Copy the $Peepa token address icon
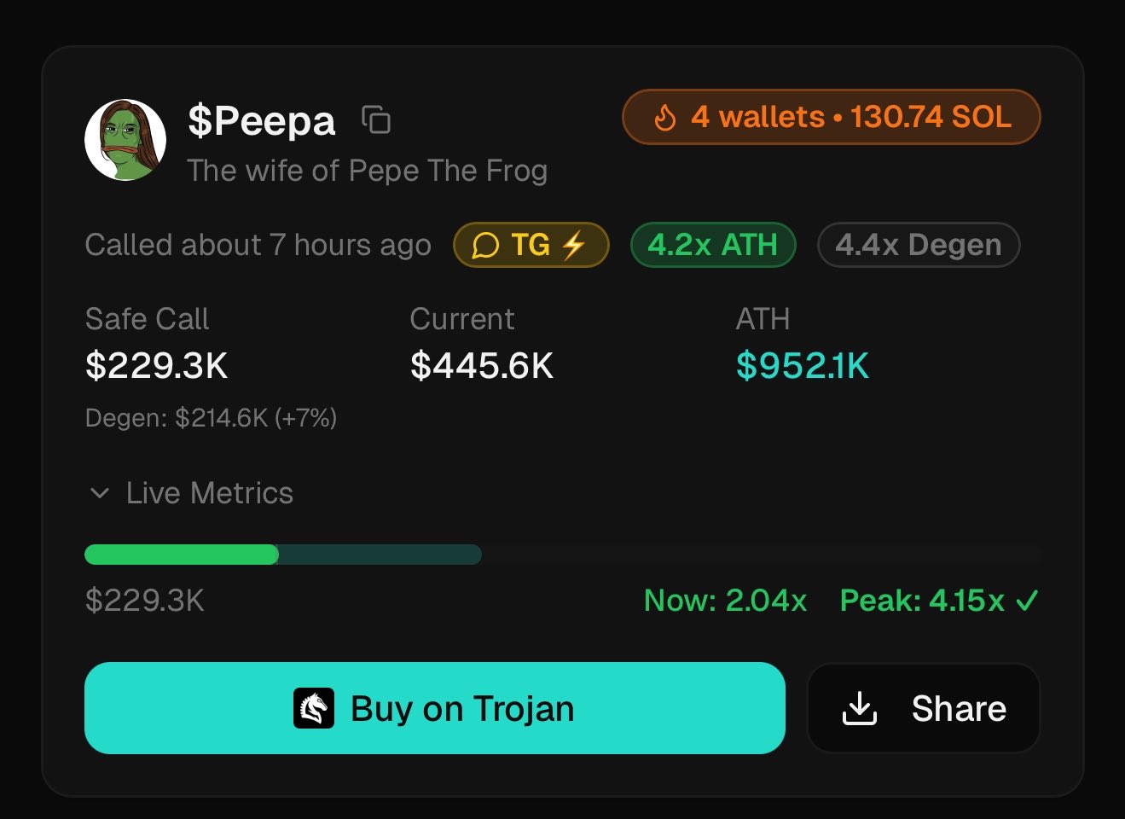Viewport: 1125px width, 819px height. pos(376,120)
